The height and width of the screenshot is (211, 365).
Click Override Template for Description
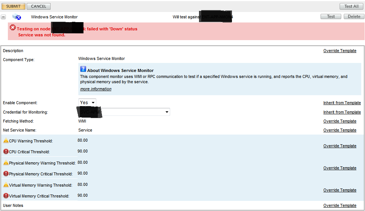(340, 51)
